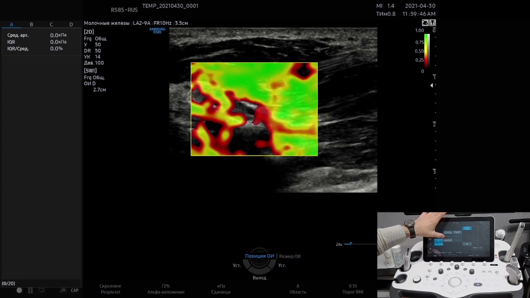Click the focus position triangle marker
This screenshot has height=298, width=530.
(431, 85)
